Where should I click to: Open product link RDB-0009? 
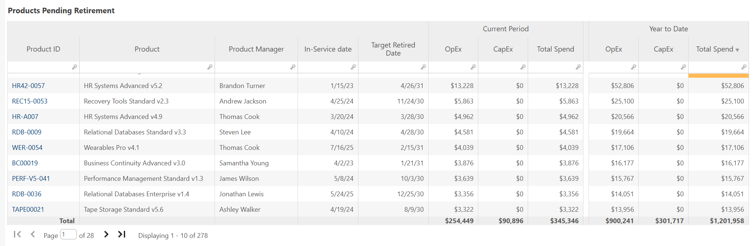pos(27,132)
